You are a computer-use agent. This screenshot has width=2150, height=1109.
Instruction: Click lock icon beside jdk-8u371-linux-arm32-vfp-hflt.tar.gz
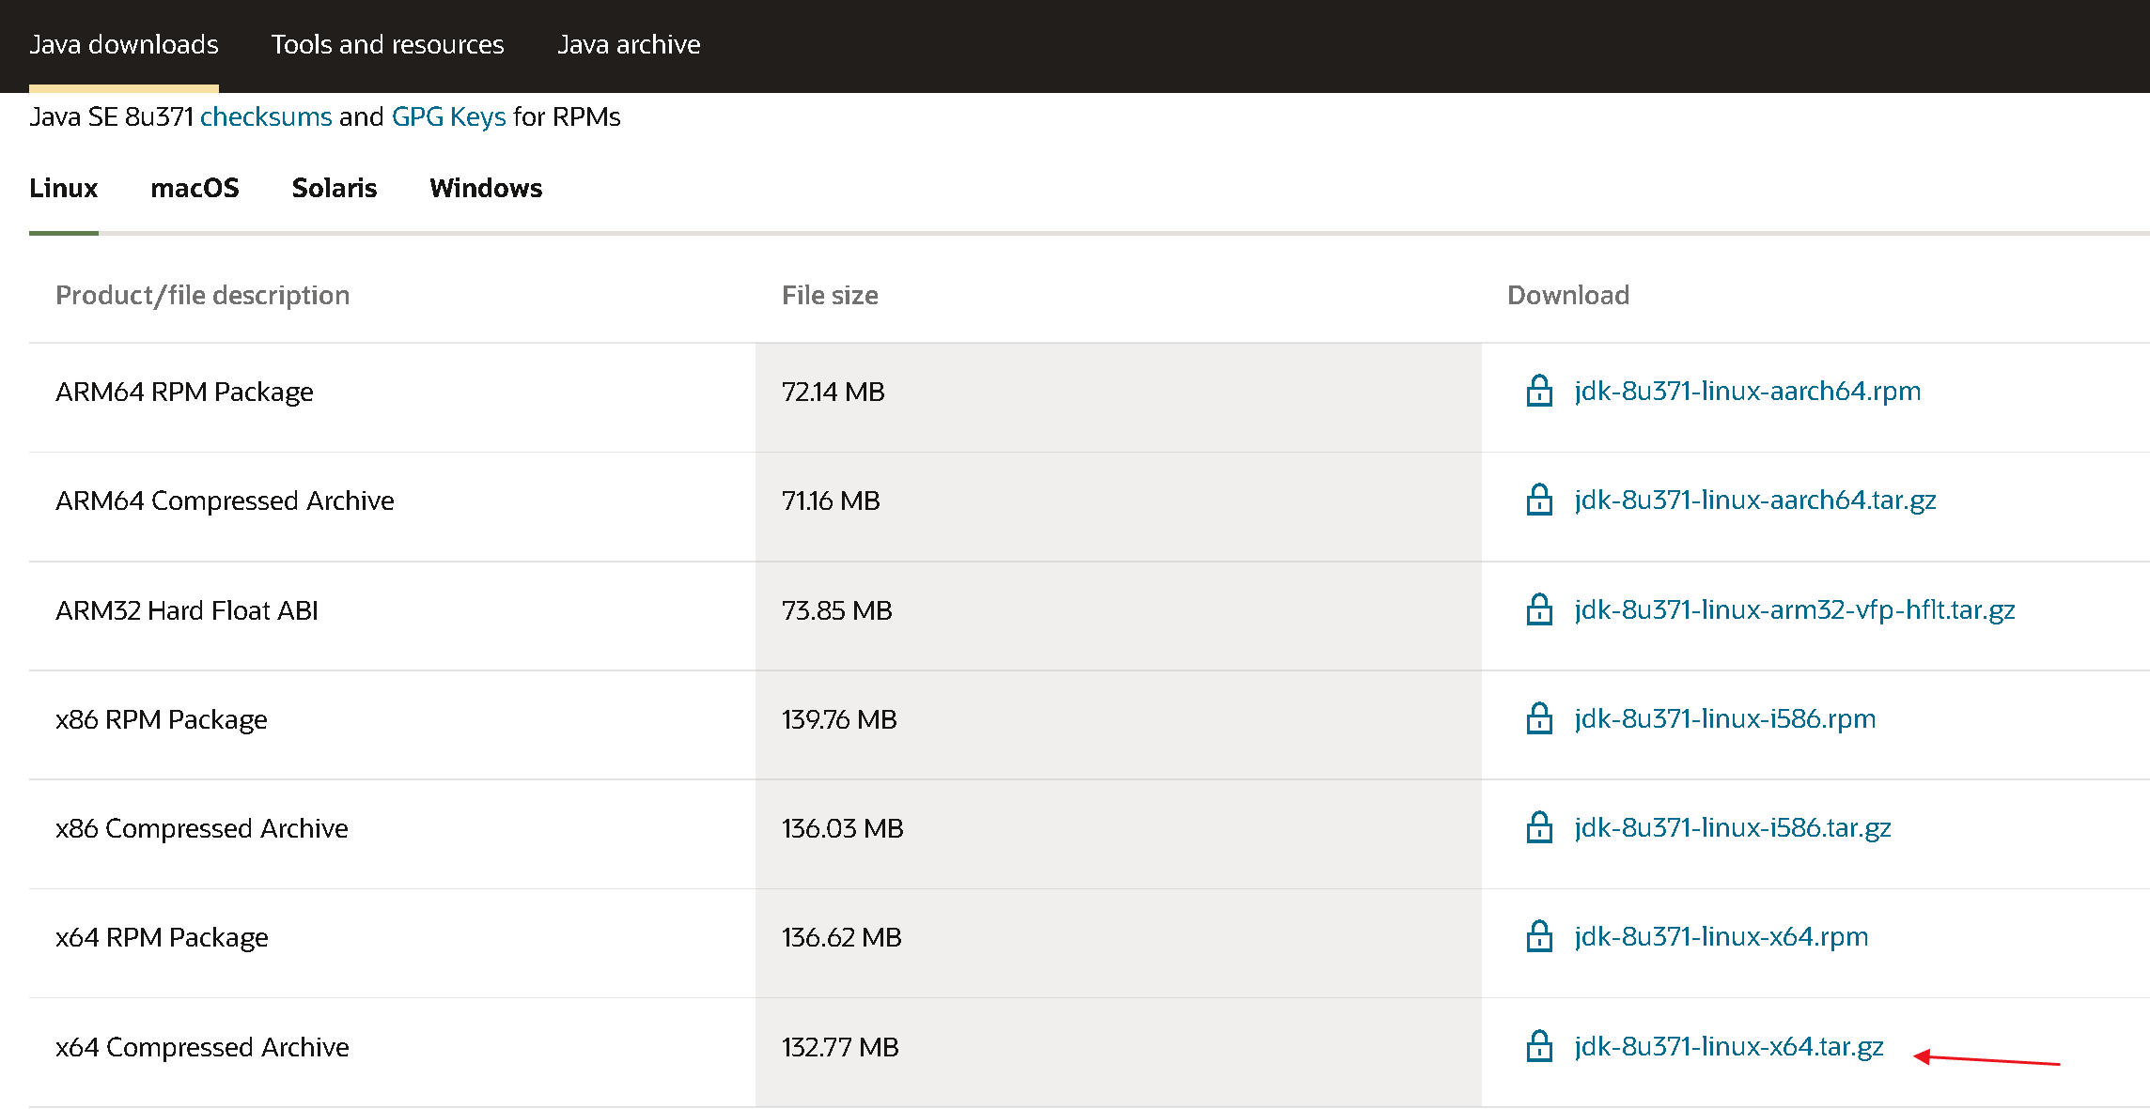1539,609
